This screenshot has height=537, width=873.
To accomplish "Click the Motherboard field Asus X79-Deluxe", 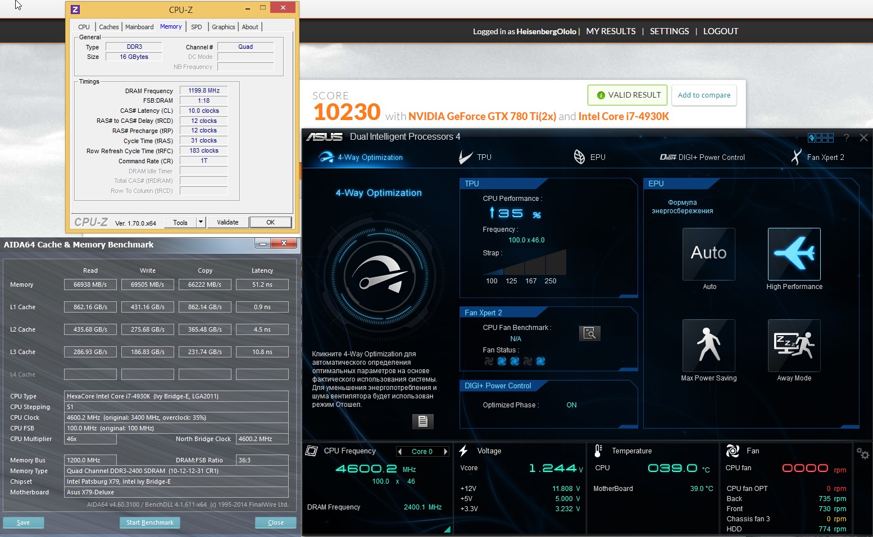I will click(176, 492).
